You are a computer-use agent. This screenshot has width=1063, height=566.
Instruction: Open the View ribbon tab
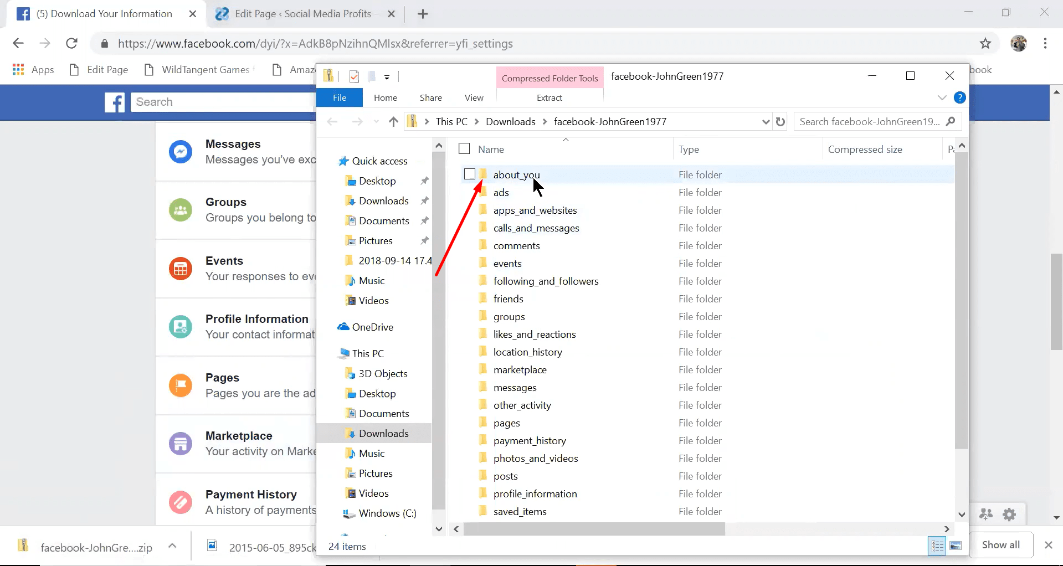click(x=474, y=97)
